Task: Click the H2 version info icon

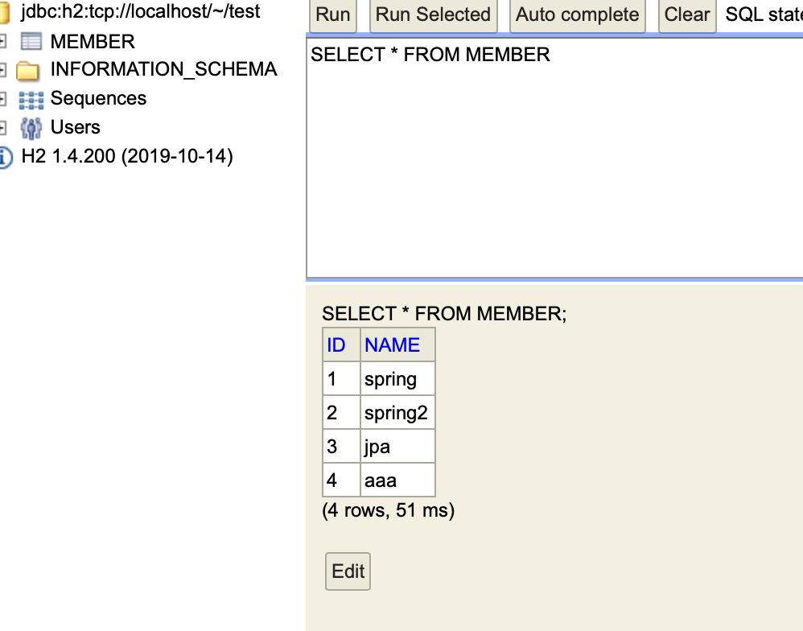Action: 5,157
